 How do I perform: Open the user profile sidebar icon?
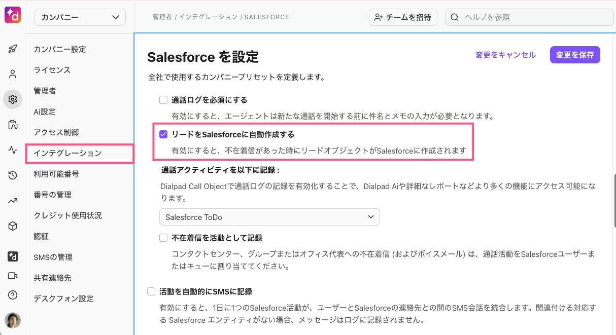point(13,74)
